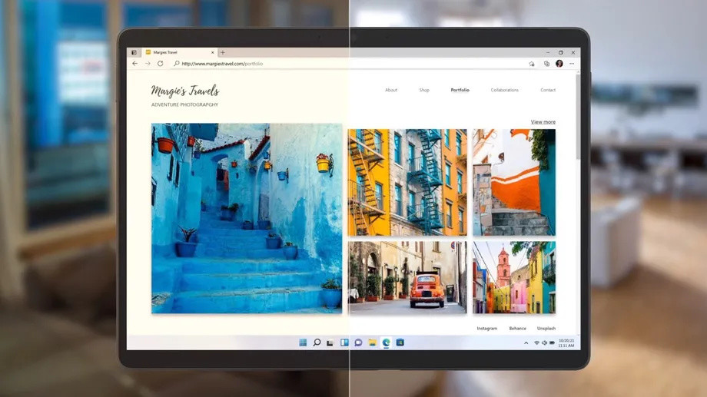The width and height of the screenshot is (707, 397).
Task: Click the address bar URL field
Action: (347, 64)
